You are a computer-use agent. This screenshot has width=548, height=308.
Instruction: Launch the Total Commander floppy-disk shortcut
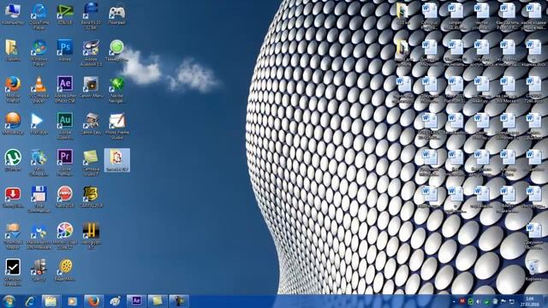pos(39,199)
